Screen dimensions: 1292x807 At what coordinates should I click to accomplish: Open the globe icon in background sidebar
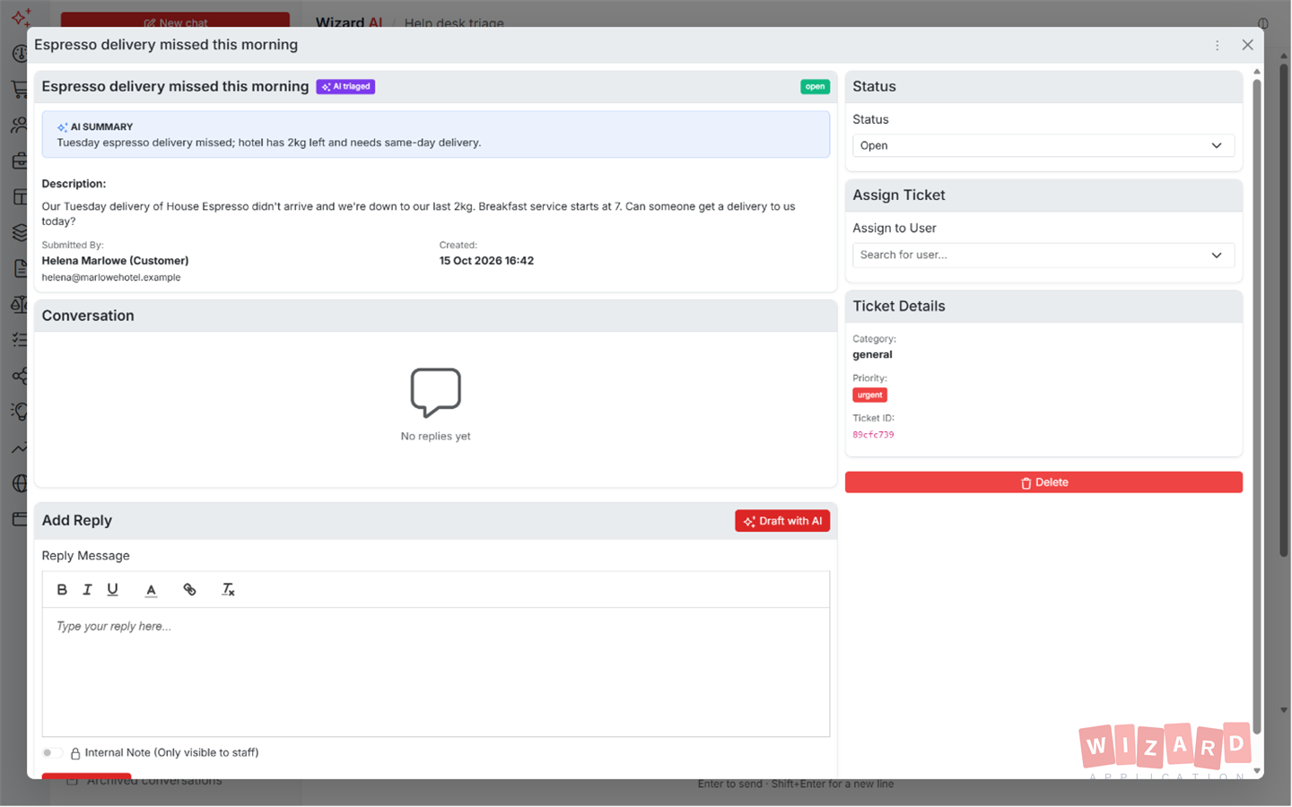20,483
